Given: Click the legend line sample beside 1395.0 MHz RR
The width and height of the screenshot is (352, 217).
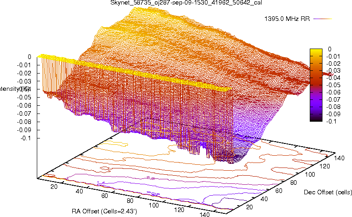Looking at the screenshot, I should [x=322, y=19].
